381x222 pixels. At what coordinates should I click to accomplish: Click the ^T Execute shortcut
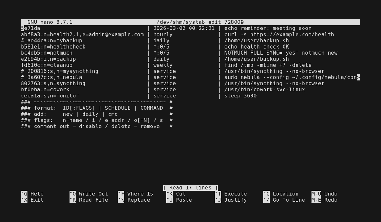(231, 194)
